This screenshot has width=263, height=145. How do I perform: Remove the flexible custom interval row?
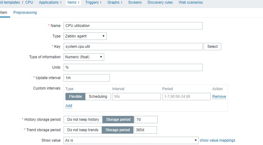click(x=219, y=97)
